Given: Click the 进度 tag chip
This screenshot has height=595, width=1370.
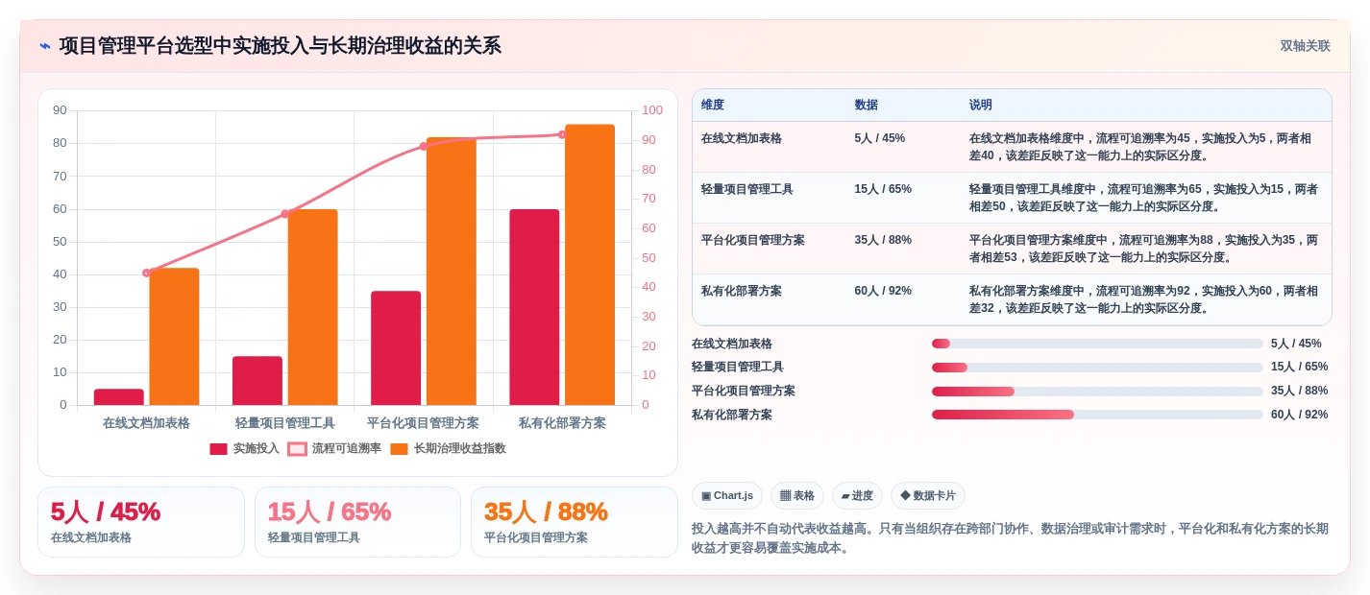Looking at the screenshot, I should click(857, 495).
